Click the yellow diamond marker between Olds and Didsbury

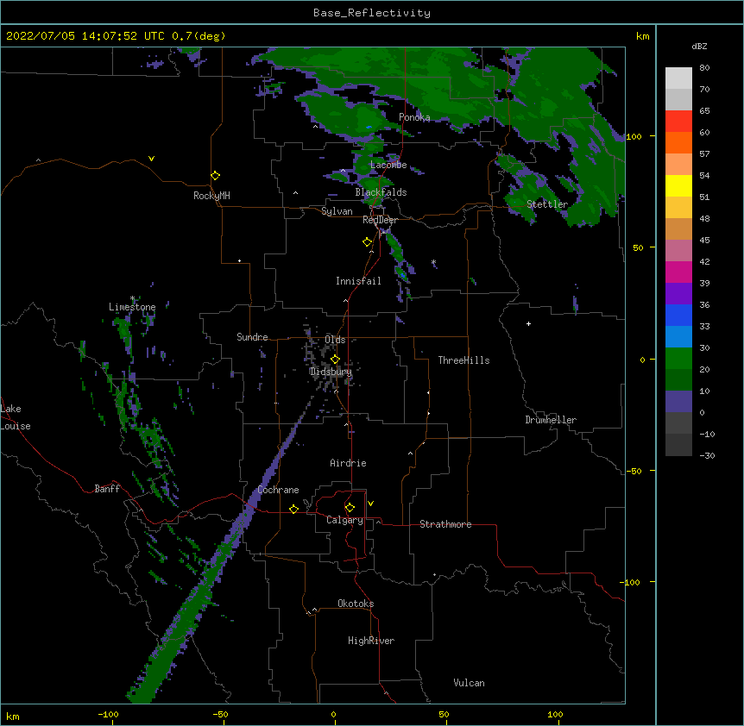click(335, 360)
